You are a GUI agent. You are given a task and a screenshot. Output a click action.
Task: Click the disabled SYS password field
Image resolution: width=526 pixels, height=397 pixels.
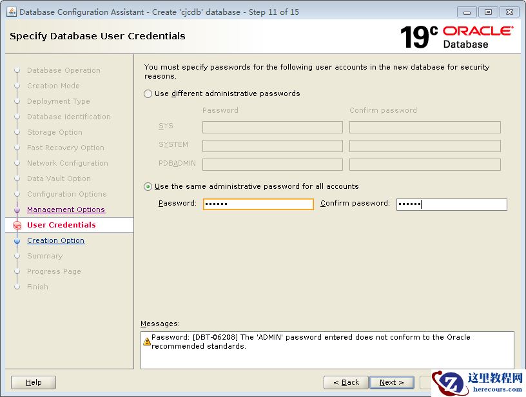273,127
